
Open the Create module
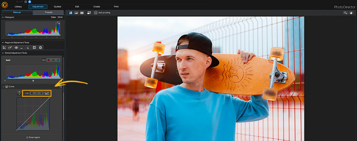click(x=96, y=7)
